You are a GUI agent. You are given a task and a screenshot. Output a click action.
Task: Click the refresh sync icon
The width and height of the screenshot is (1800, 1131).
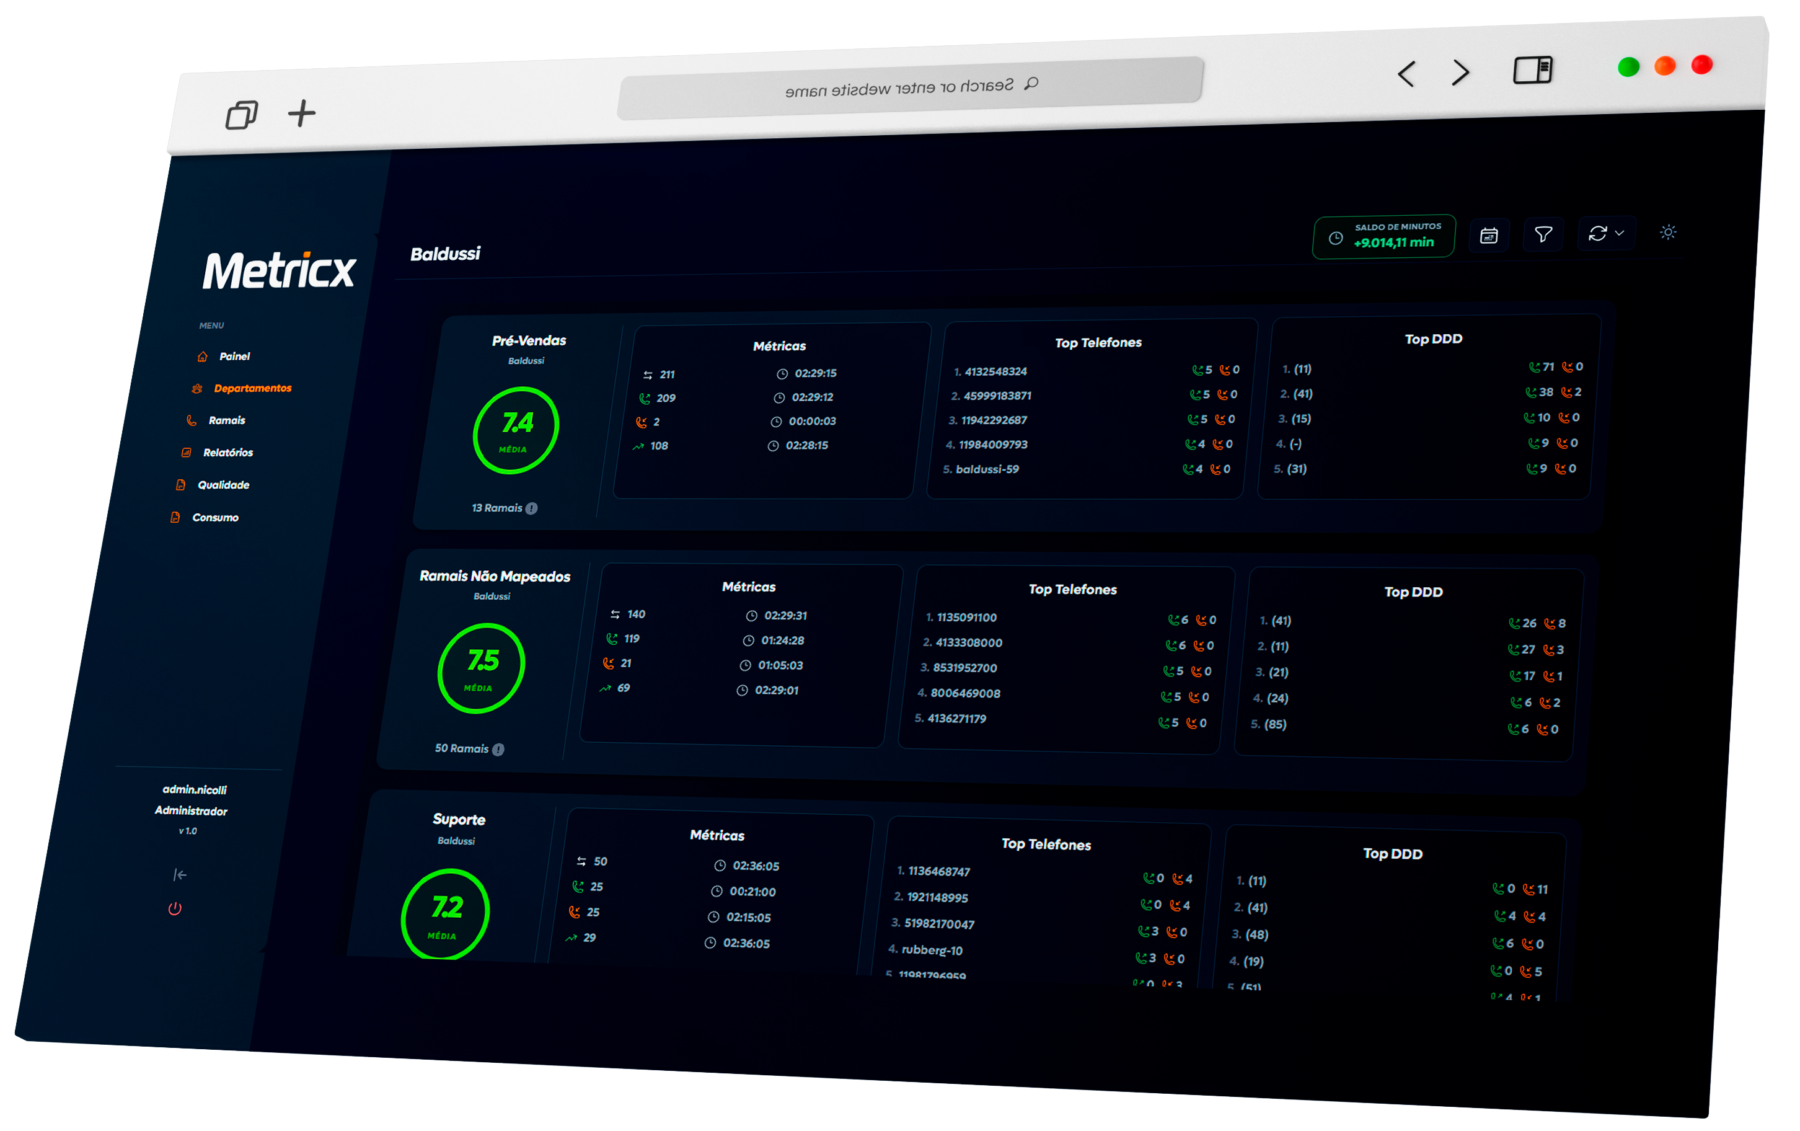coord(1597,234)
